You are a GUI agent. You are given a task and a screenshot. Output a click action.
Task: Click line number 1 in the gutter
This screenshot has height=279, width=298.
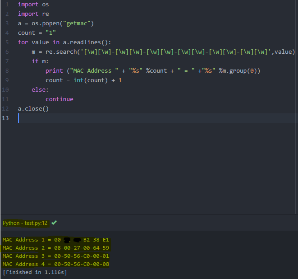[7, 5]
